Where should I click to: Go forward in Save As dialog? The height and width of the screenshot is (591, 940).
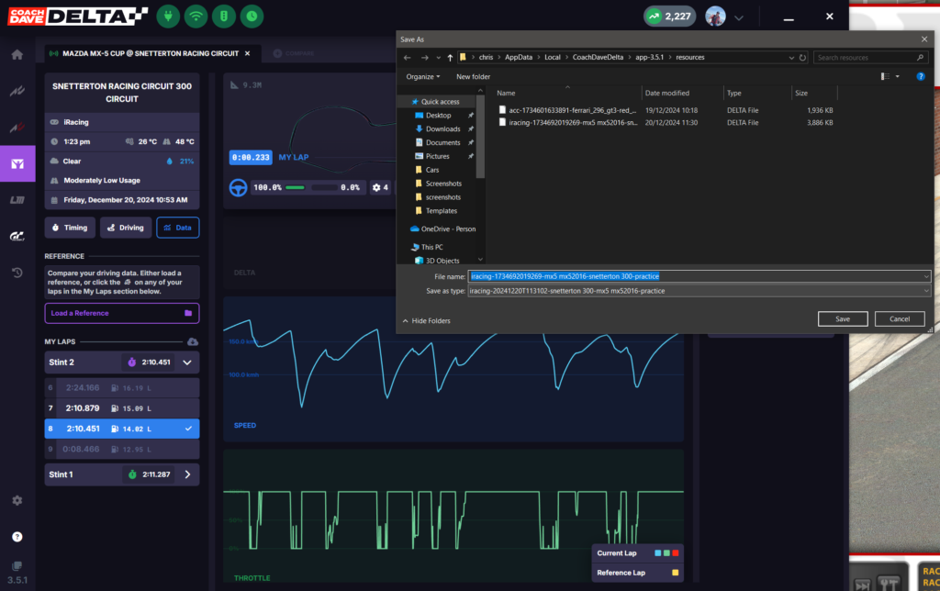click(x=424, y=58)
